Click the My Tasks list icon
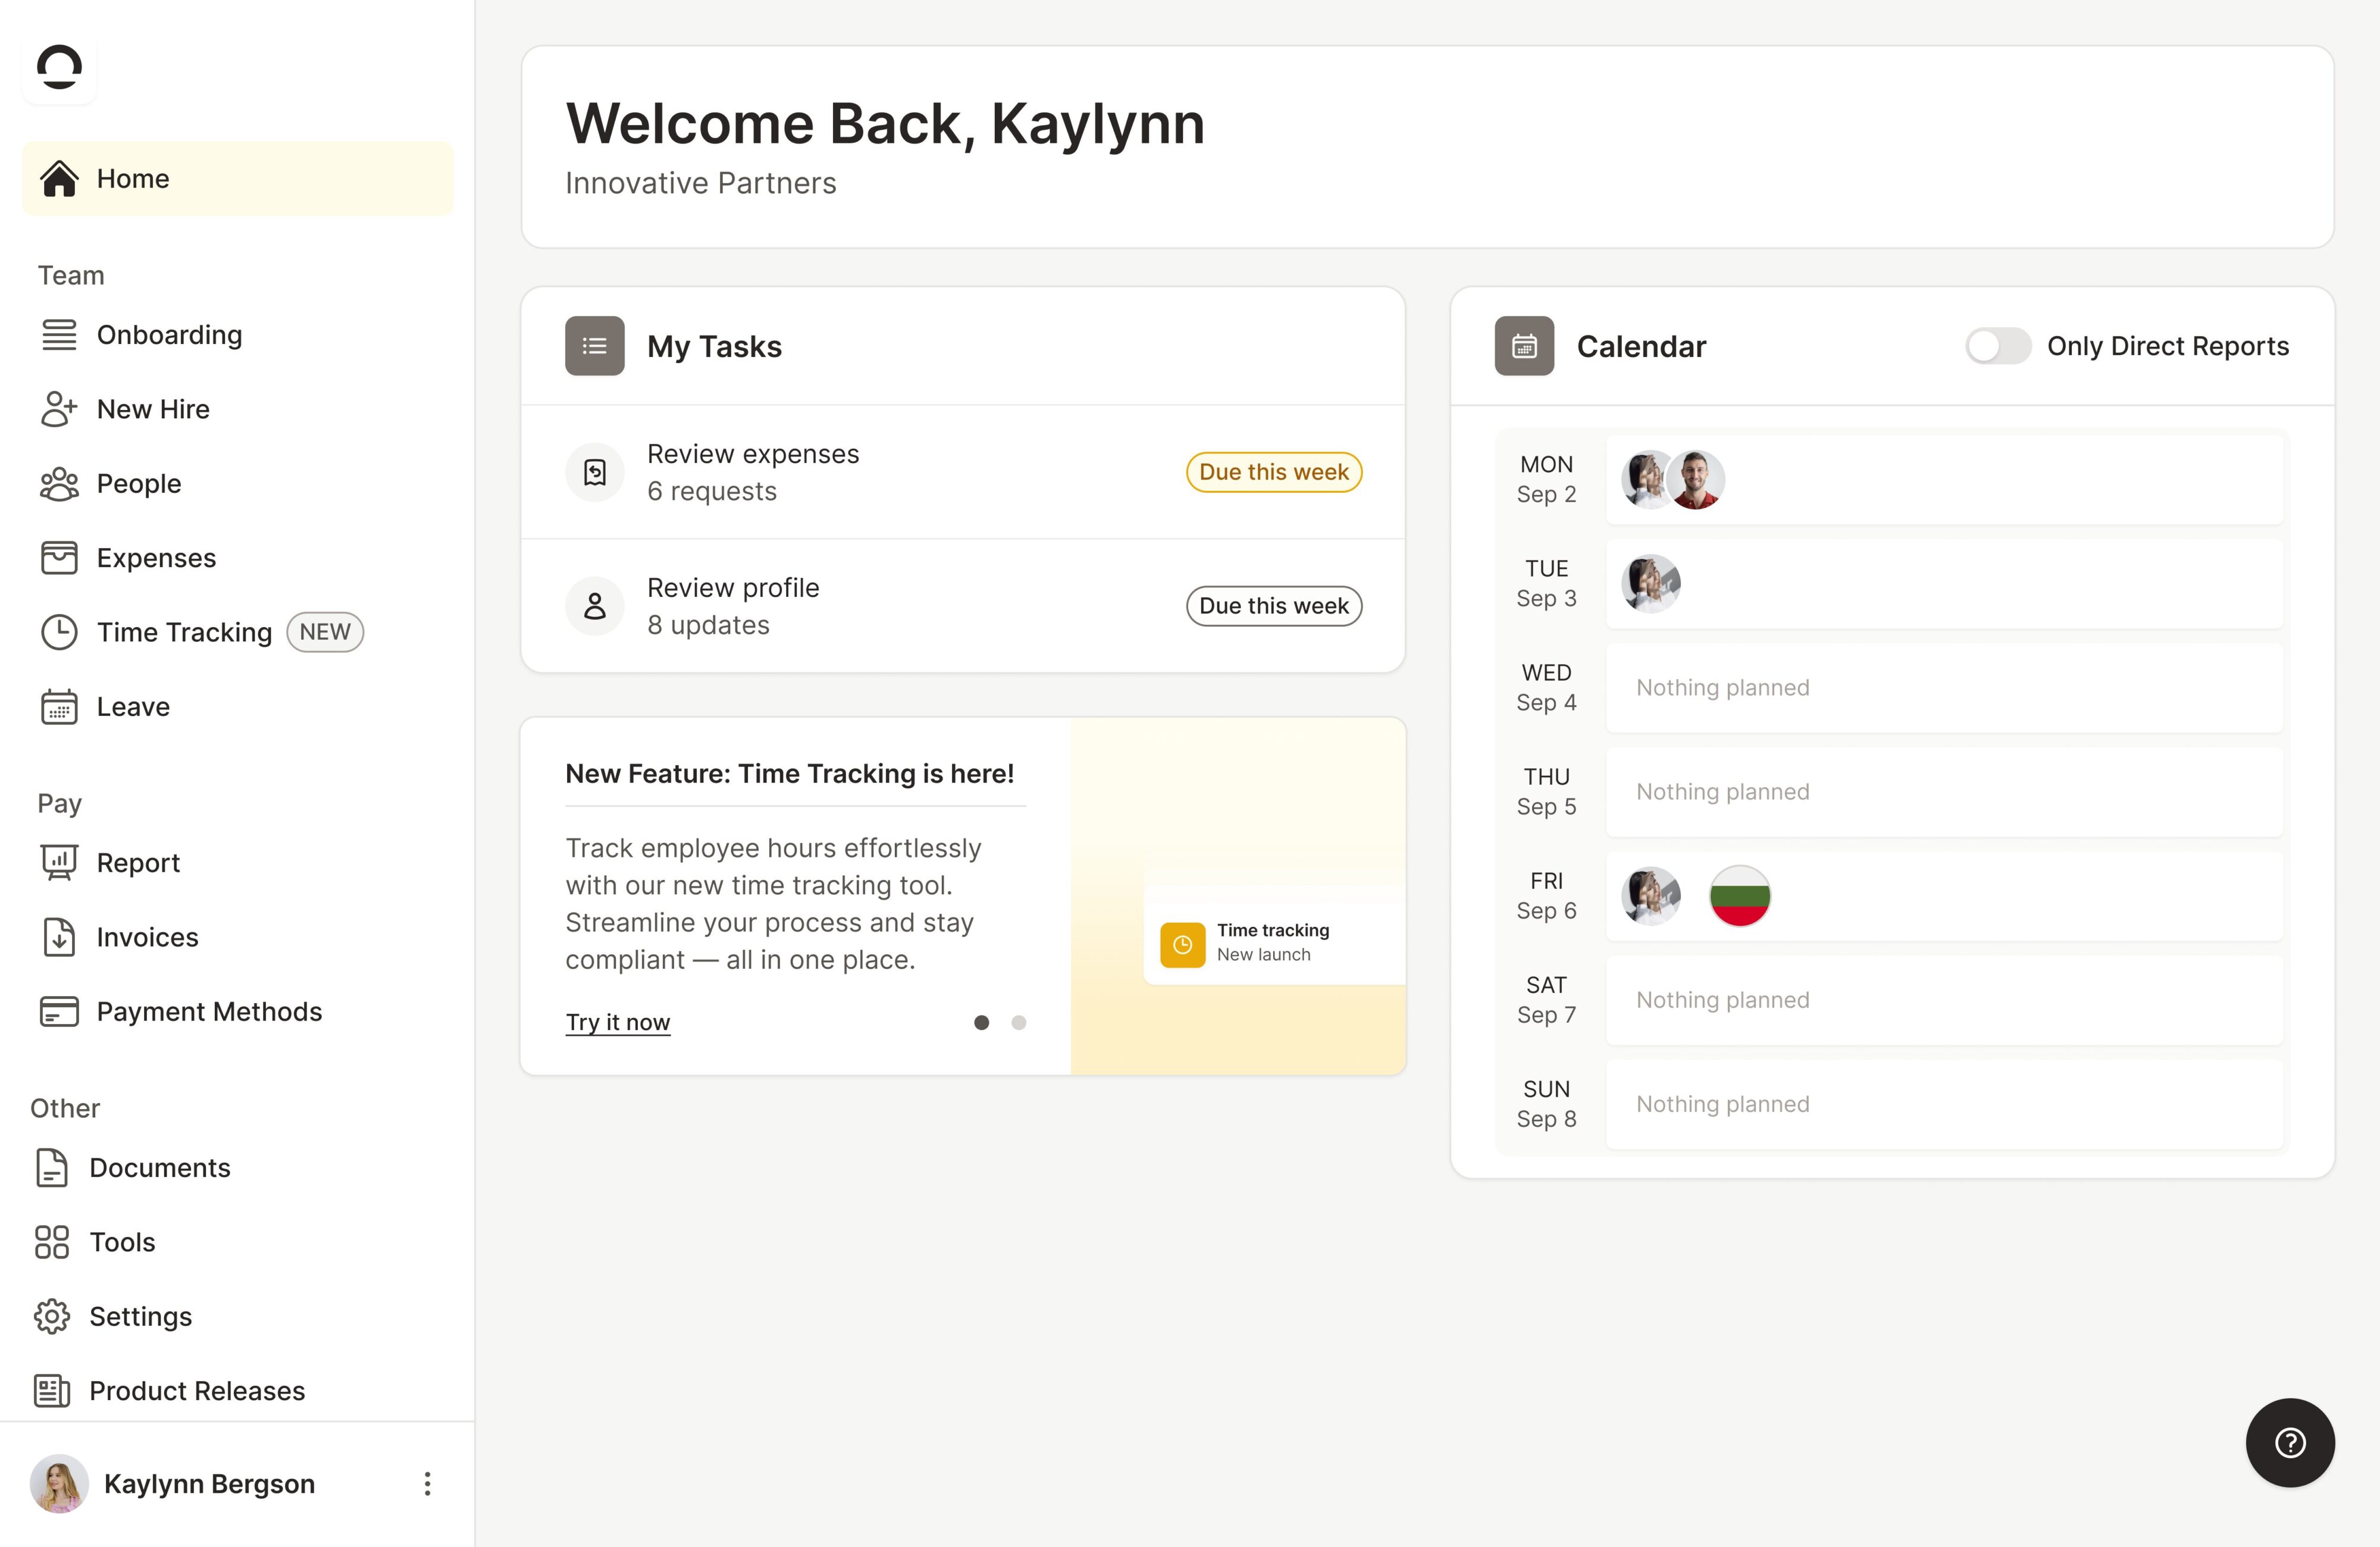Screen dimensions: 2380x1547 click(594, 346)
